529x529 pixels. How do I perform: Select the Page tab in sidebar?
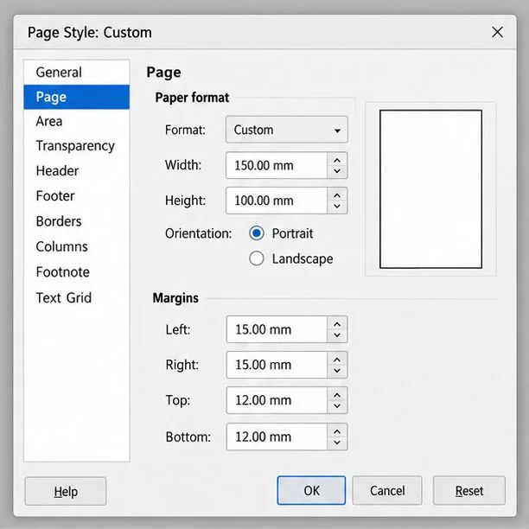pyautogui.click(x=77, y=97)
